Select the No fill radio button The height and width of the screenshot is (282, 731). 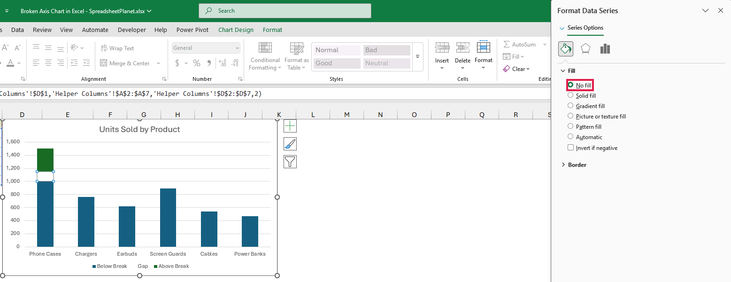(x=570, y=85)
